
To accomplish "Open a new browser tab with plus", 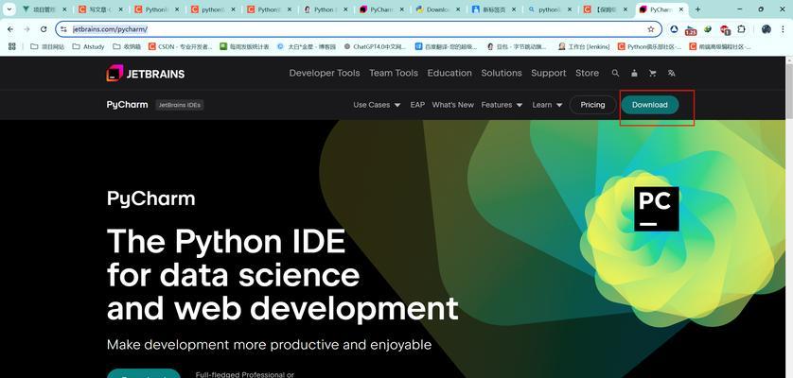I will pos(698,9).
